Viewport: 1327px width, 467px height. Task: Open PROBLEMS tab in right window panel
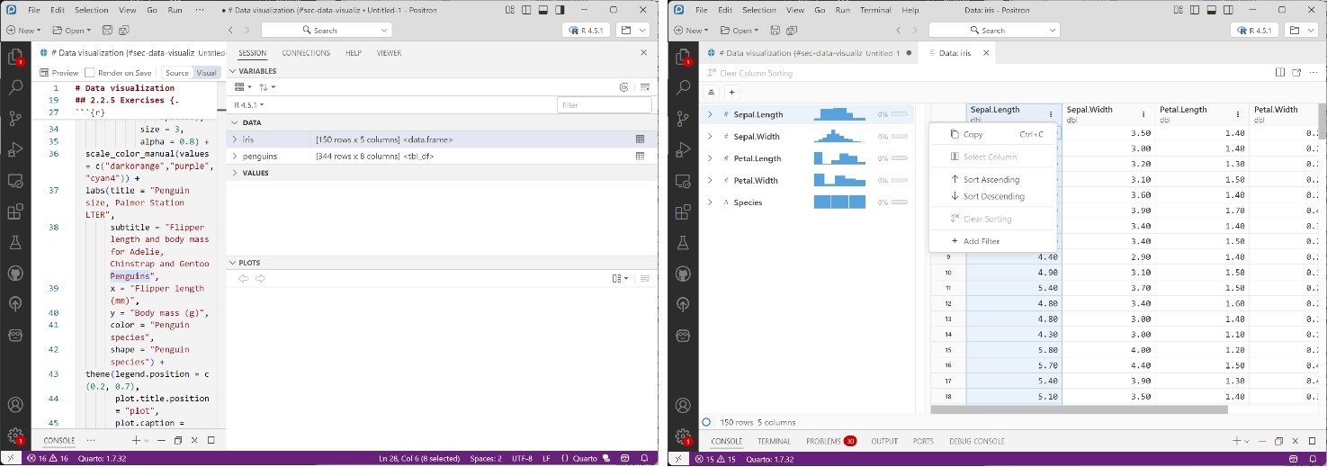coord(830,442)
